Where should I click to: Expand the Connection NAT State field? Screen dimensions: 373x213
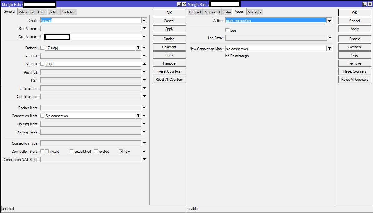[x=144, y=159]
